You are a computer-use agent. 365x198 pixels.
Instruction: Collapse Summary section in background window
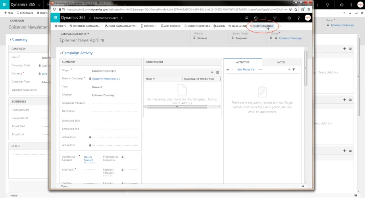(10, 40)
